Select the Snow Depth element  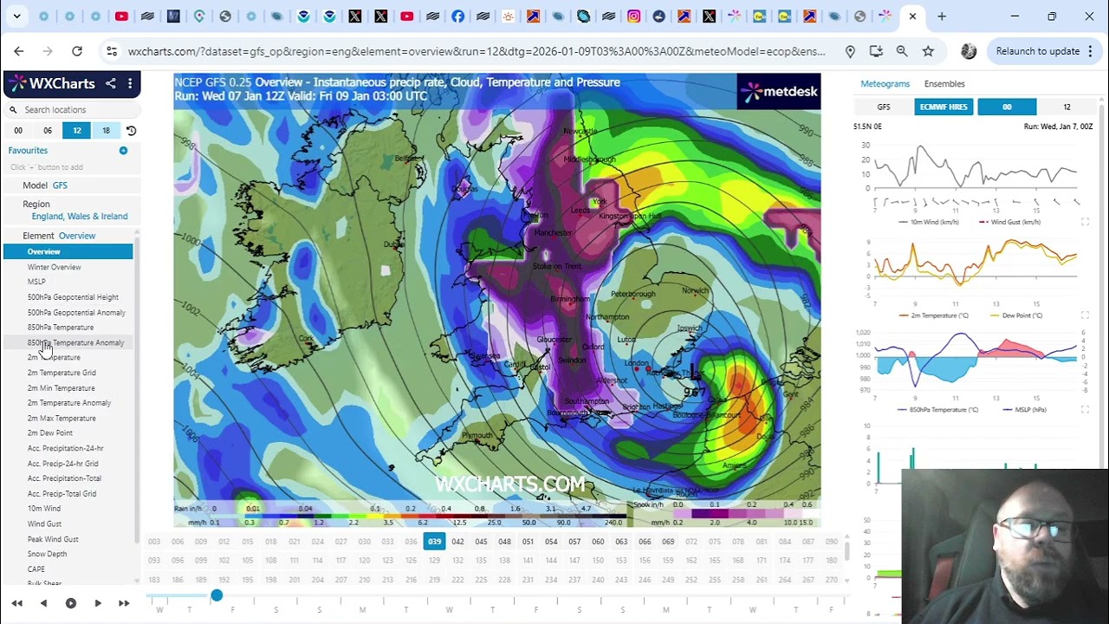click(47, 555)
